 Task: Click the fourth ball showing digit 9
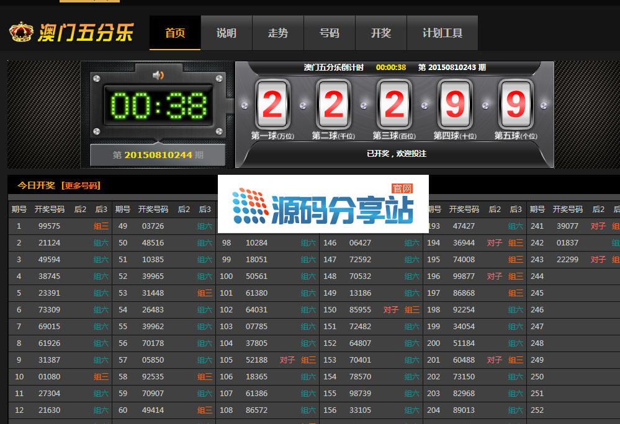(x=454, y=105)
